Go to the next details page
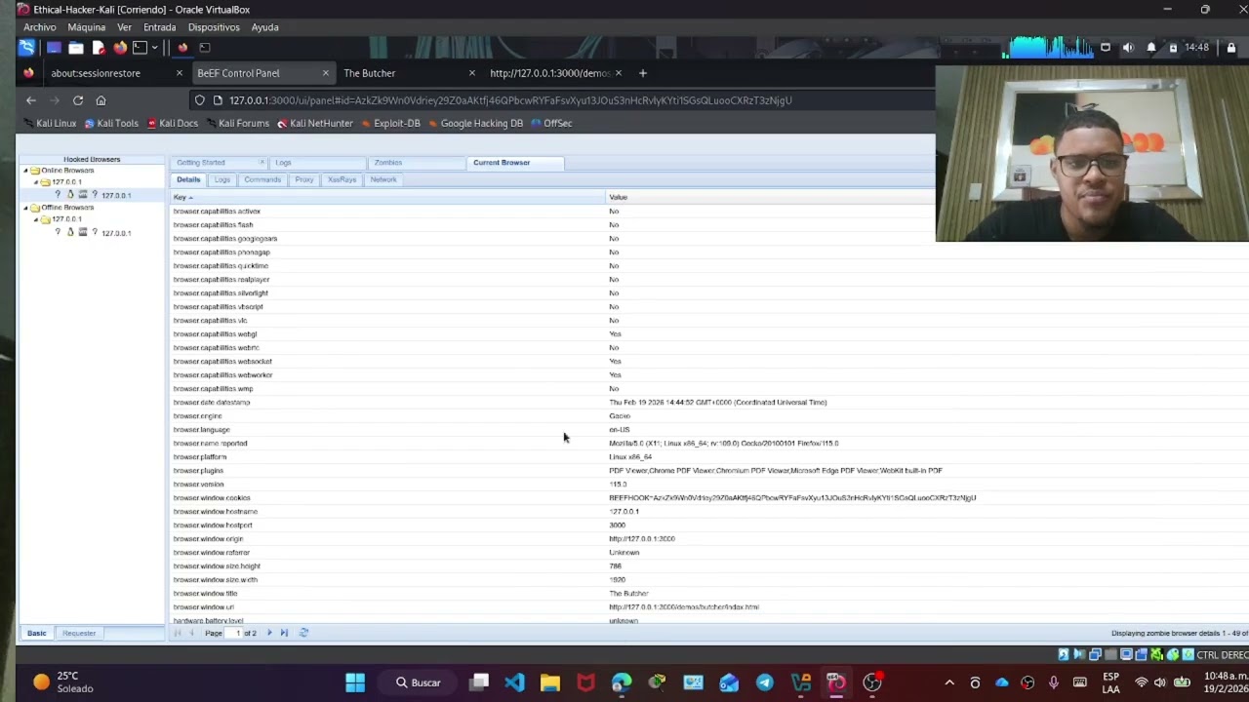1249x702 pixels. [x=270, y=633]
